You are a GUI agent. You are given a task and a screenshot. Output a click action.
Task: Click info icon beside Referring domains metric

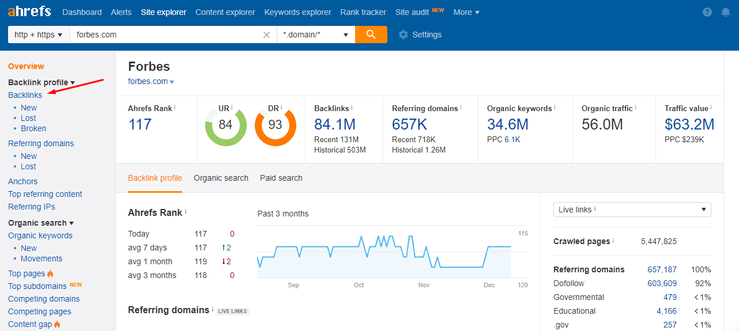click(461, 108)
